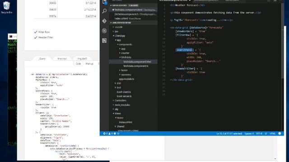Open the Extensions view in activity bar
The image size is (289, 162).
(x=104, y=40)
